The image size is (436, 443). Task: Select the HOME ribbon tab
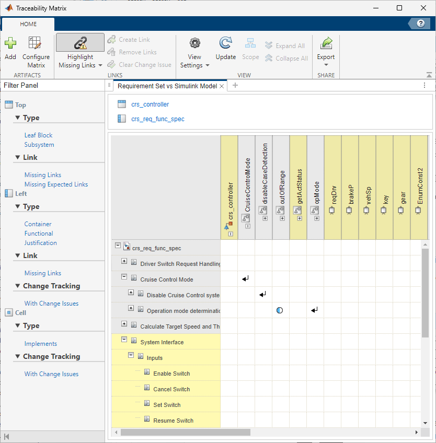pyautogui.click(x=28, y=24)
